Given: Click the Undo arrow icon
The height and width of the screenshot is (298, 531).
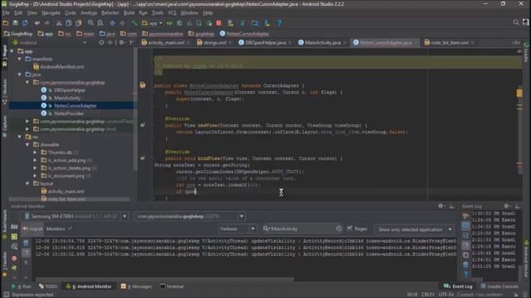Looking at the screenshot, I should [x=37, y=23].
